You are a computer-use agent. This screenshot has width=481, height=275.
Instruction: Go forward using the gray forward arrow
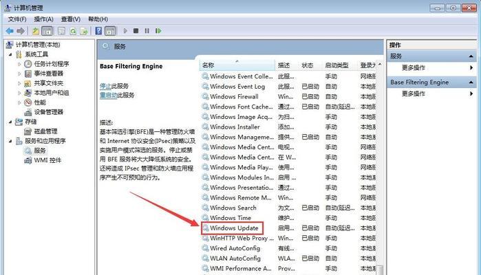coord(21,31)
